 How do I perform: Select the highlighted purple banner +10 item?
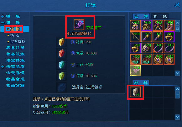(135, 71)
